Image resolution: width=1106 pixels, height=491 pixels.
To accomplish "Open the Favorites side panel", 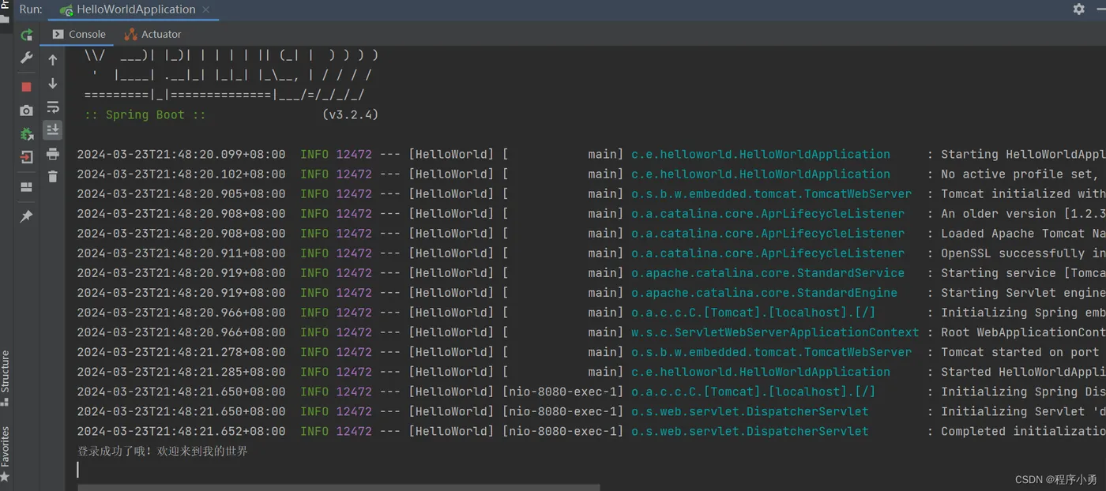I will tap(6, 453).
